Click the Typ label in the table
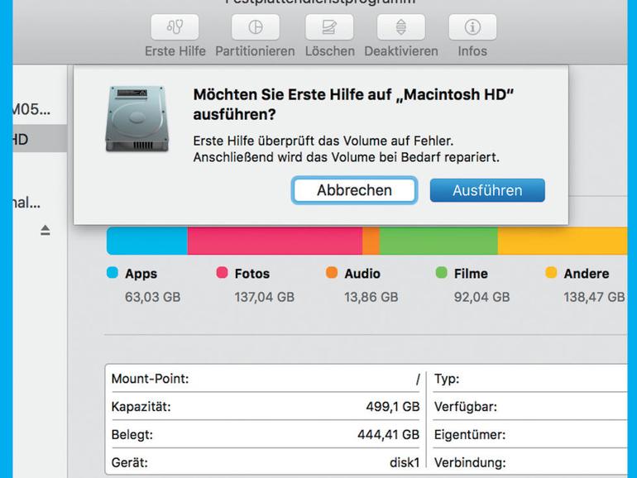Viewport: 637px width, 478px height. (x=447, y=380)
